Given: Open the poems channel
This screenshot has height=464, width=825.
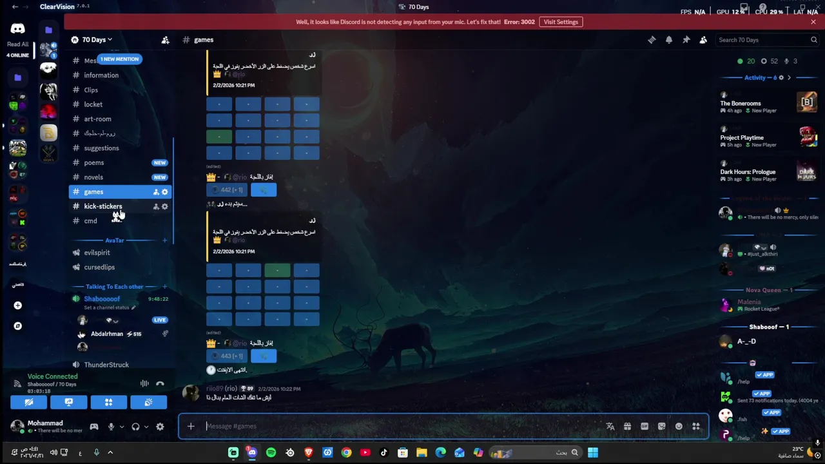Looking at the screenshot, I should click(120, 162).
